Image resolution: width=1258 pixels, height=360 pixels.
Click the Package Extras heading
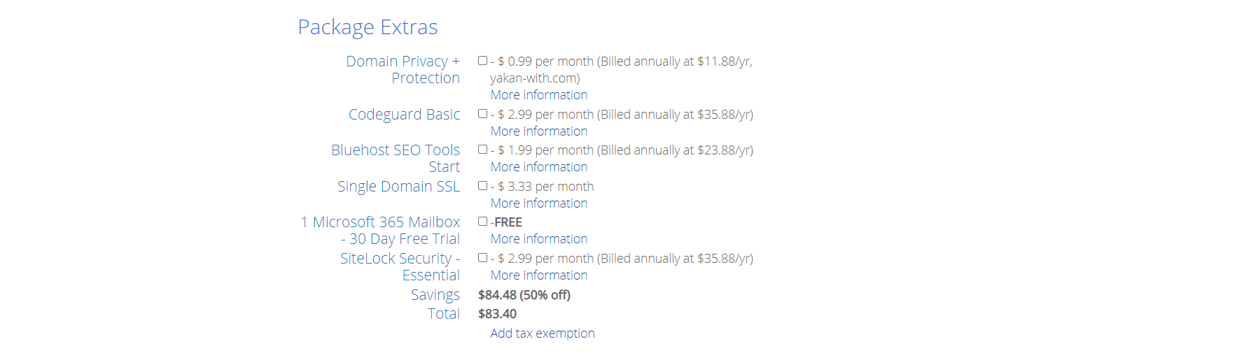368,27
